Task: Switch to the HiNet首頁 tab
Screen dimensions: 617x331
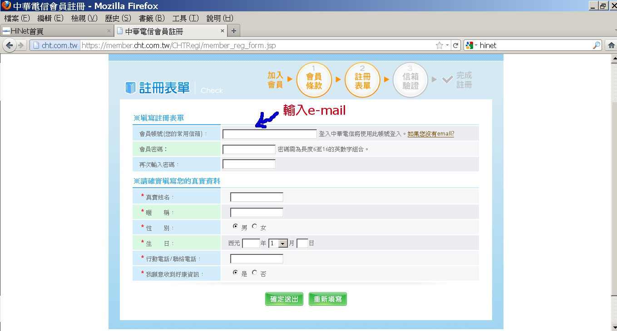Action: point(57,31)
